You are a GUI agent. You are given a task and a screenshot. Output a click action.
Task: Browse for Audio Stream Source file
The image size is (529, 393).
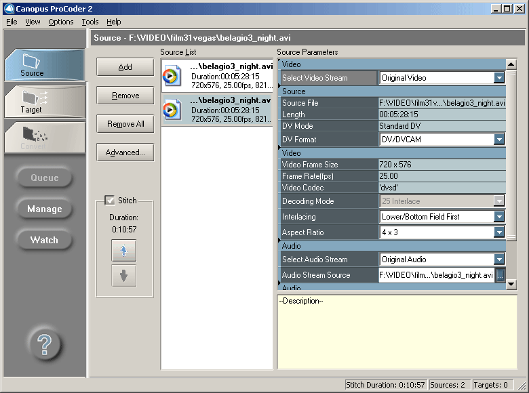coord(500,275)
